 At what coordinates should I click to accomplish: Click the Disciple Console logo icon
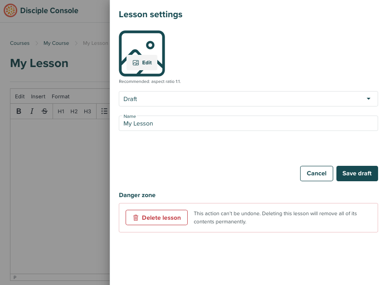click(10, 10)
